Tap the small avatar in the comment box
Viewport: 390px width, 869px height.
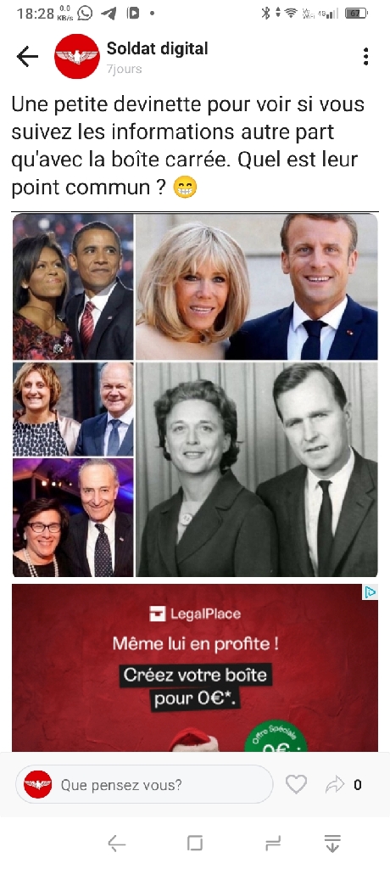(38, 784)
